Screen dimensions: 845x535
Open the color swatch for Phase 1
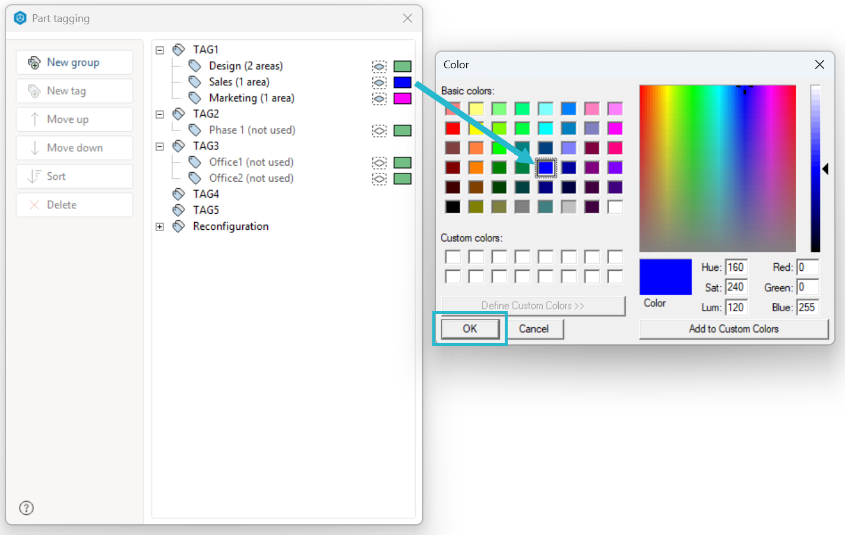tap(403, 131)
